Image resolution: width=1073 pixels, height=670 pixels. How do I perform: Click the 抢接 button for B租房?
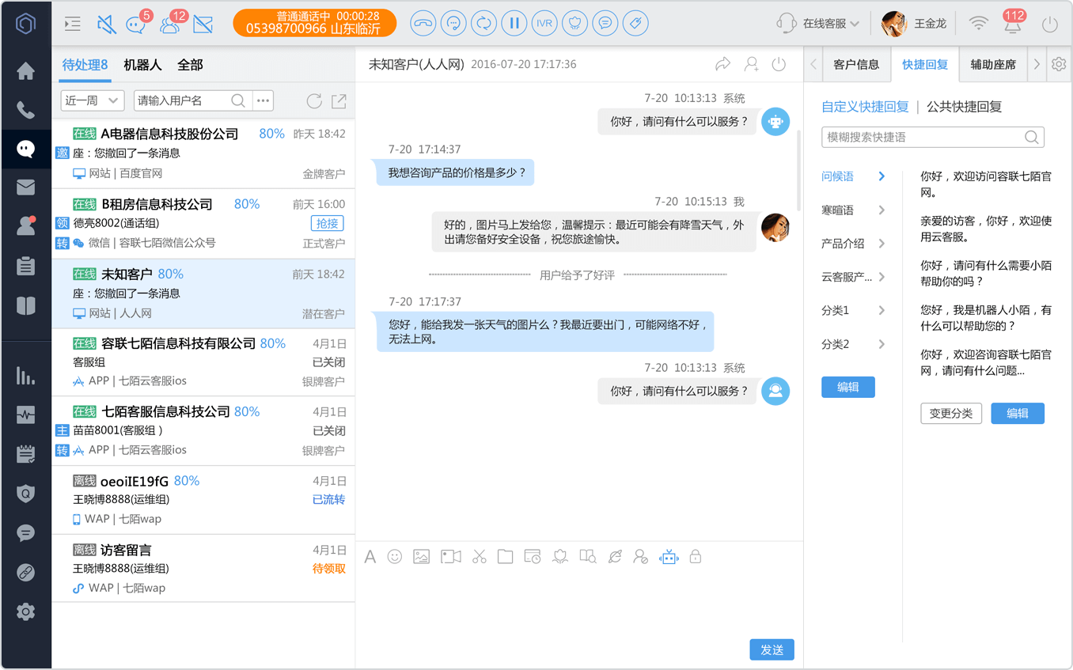pos(328,224)
